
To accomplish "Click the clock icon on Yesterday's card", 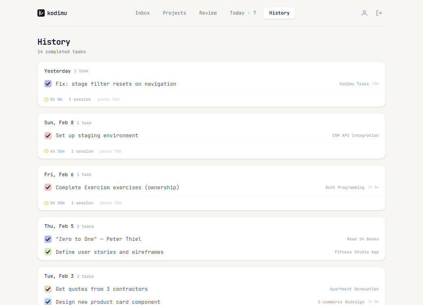I will click(46, 99).
